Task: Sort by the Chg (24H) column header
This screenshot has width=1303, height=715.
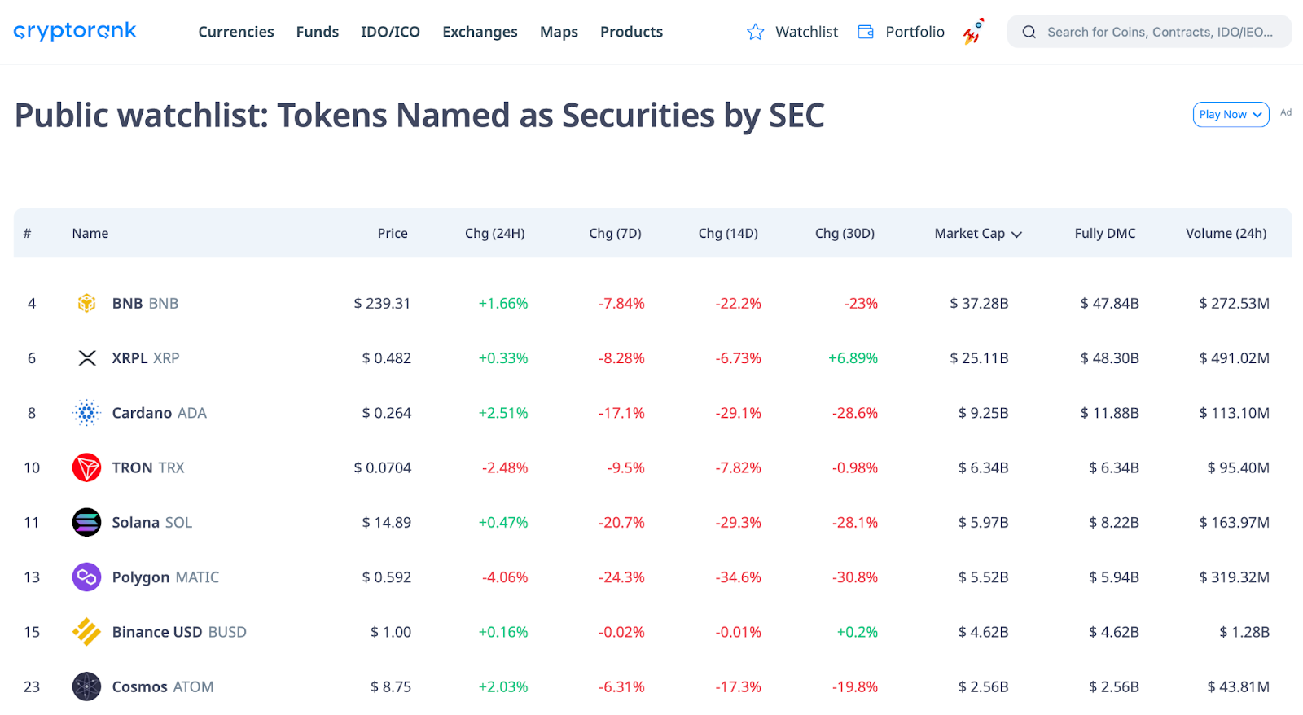Action: 494,234
